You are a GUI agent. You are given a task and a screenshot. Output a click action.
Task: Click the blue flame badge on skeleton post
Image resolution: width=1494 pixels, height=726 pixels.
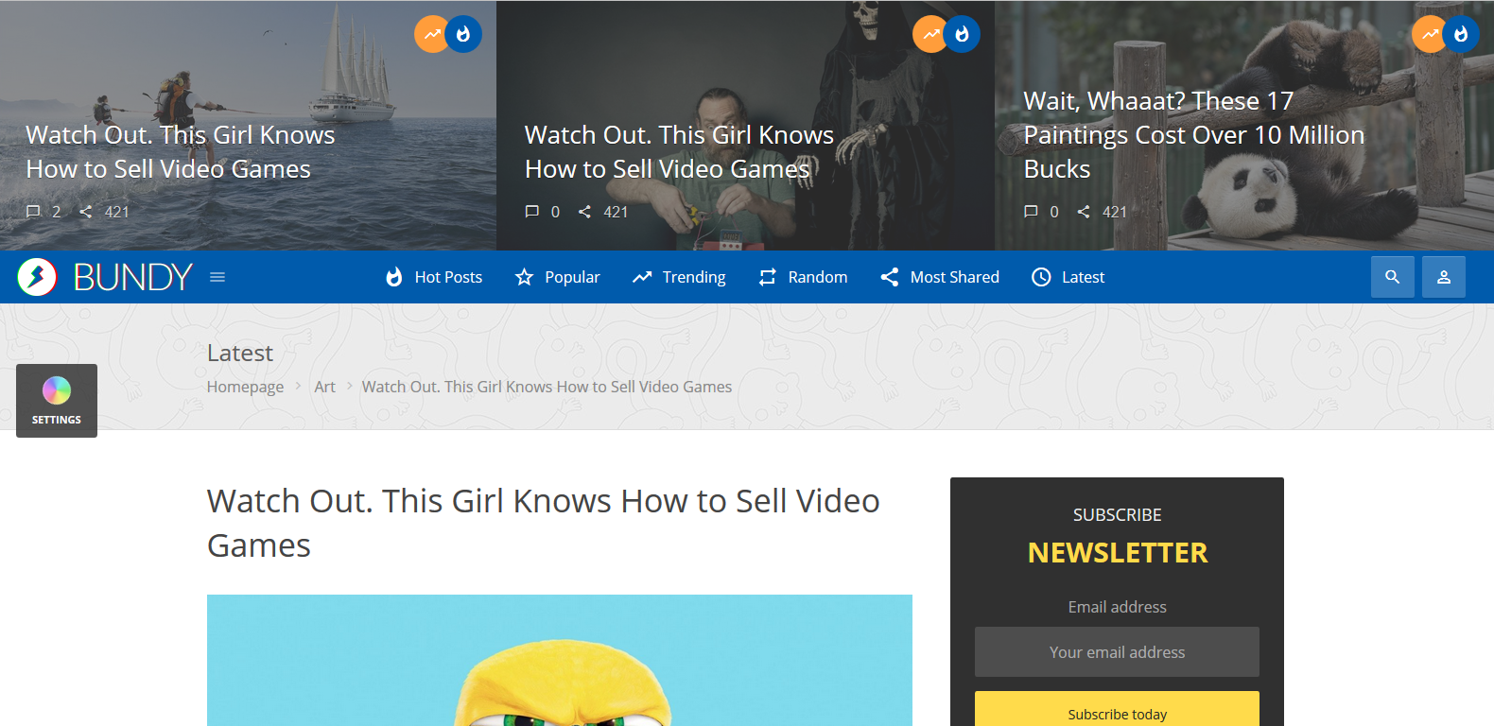[962, 35]
